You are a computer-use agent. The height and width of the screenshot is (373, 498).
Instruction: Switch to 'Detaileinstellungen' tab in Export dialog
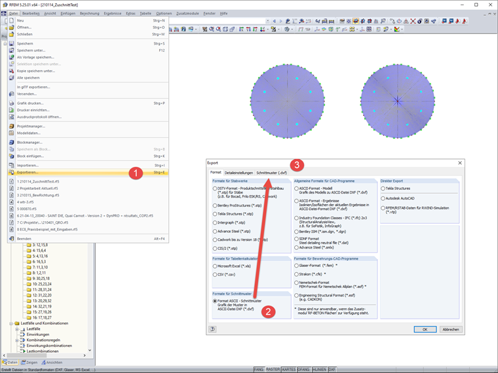239,173
